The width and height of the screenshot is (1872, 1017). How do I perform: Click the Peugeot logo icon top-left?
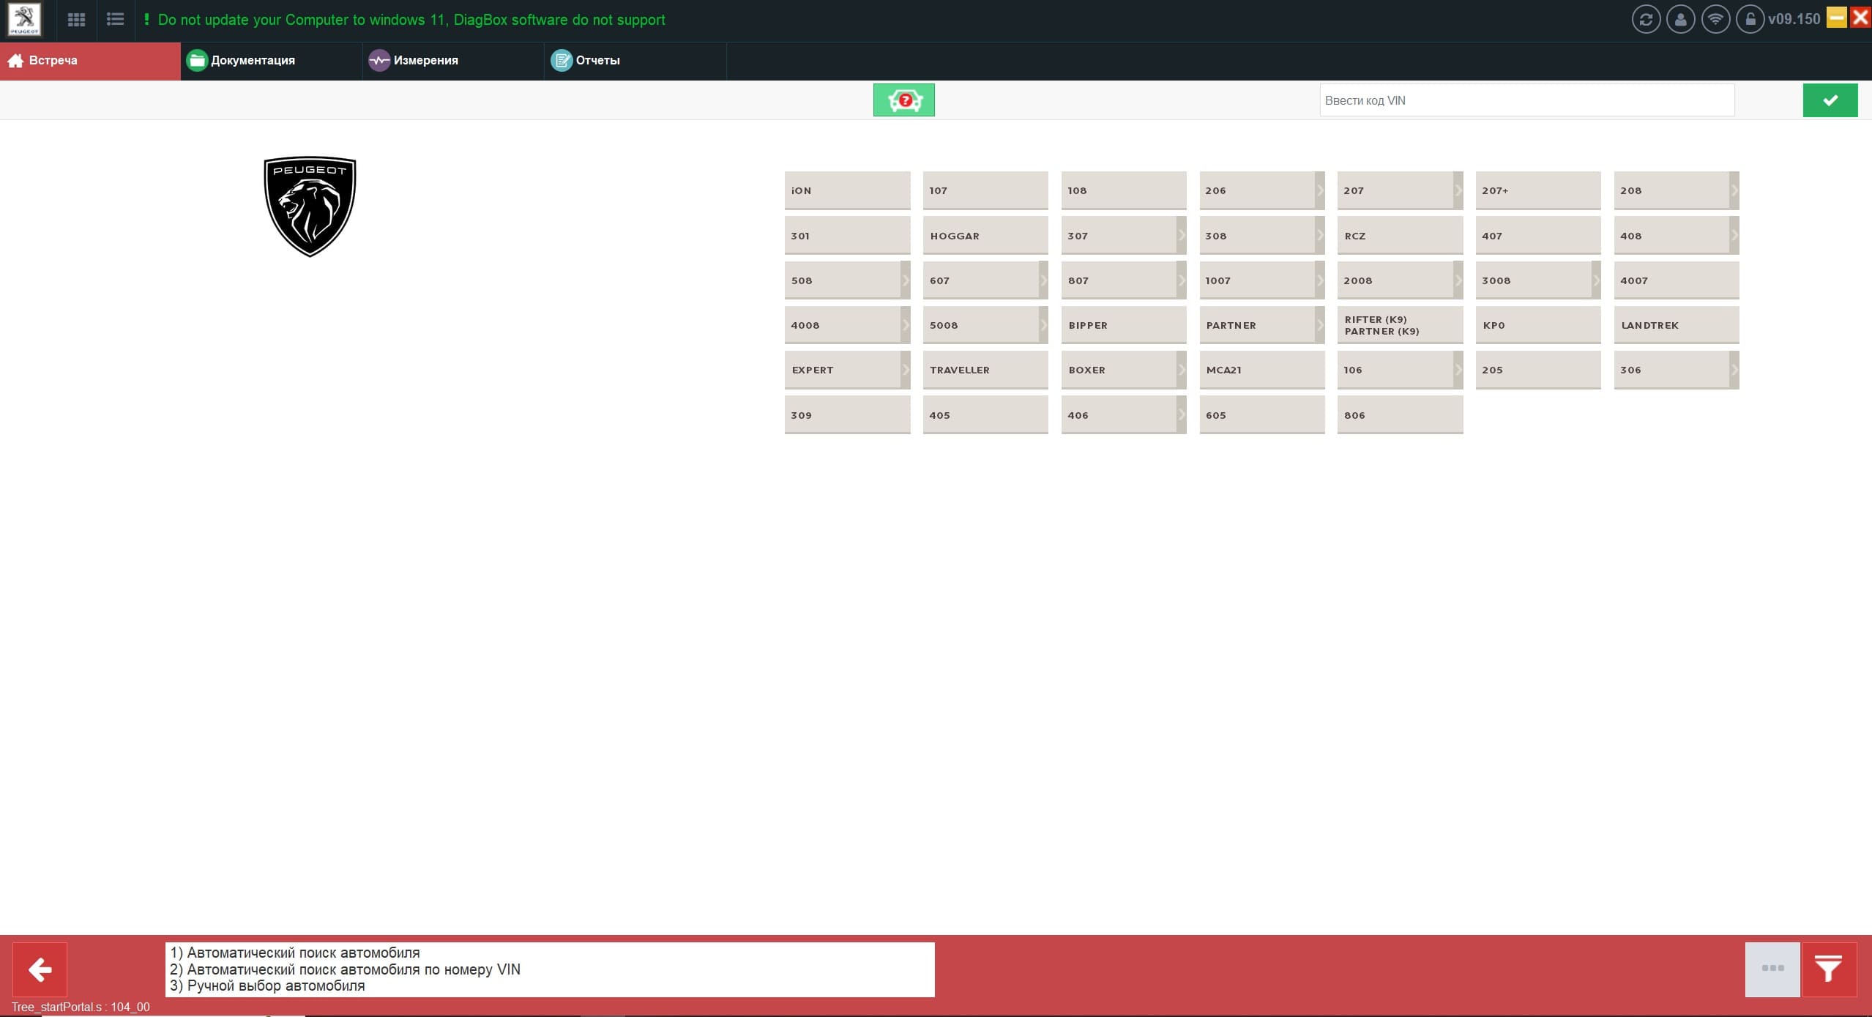click(24, 20)
